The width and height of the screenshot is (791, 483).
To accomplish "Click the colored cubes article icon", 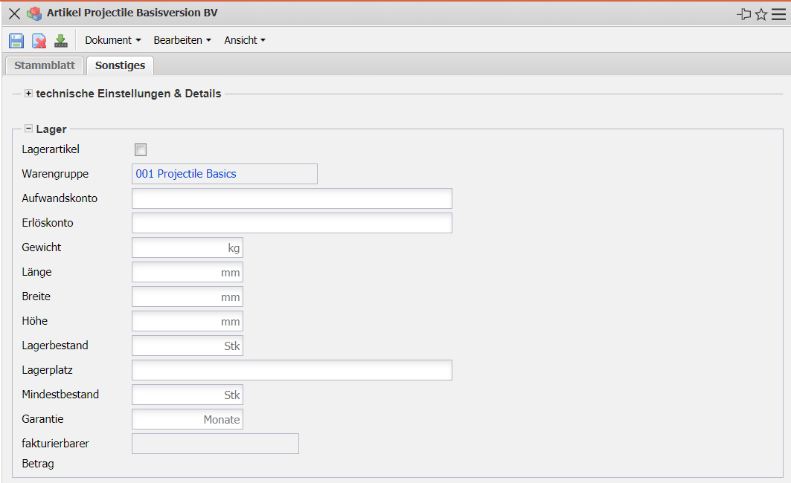I will [x=33, y=14].
